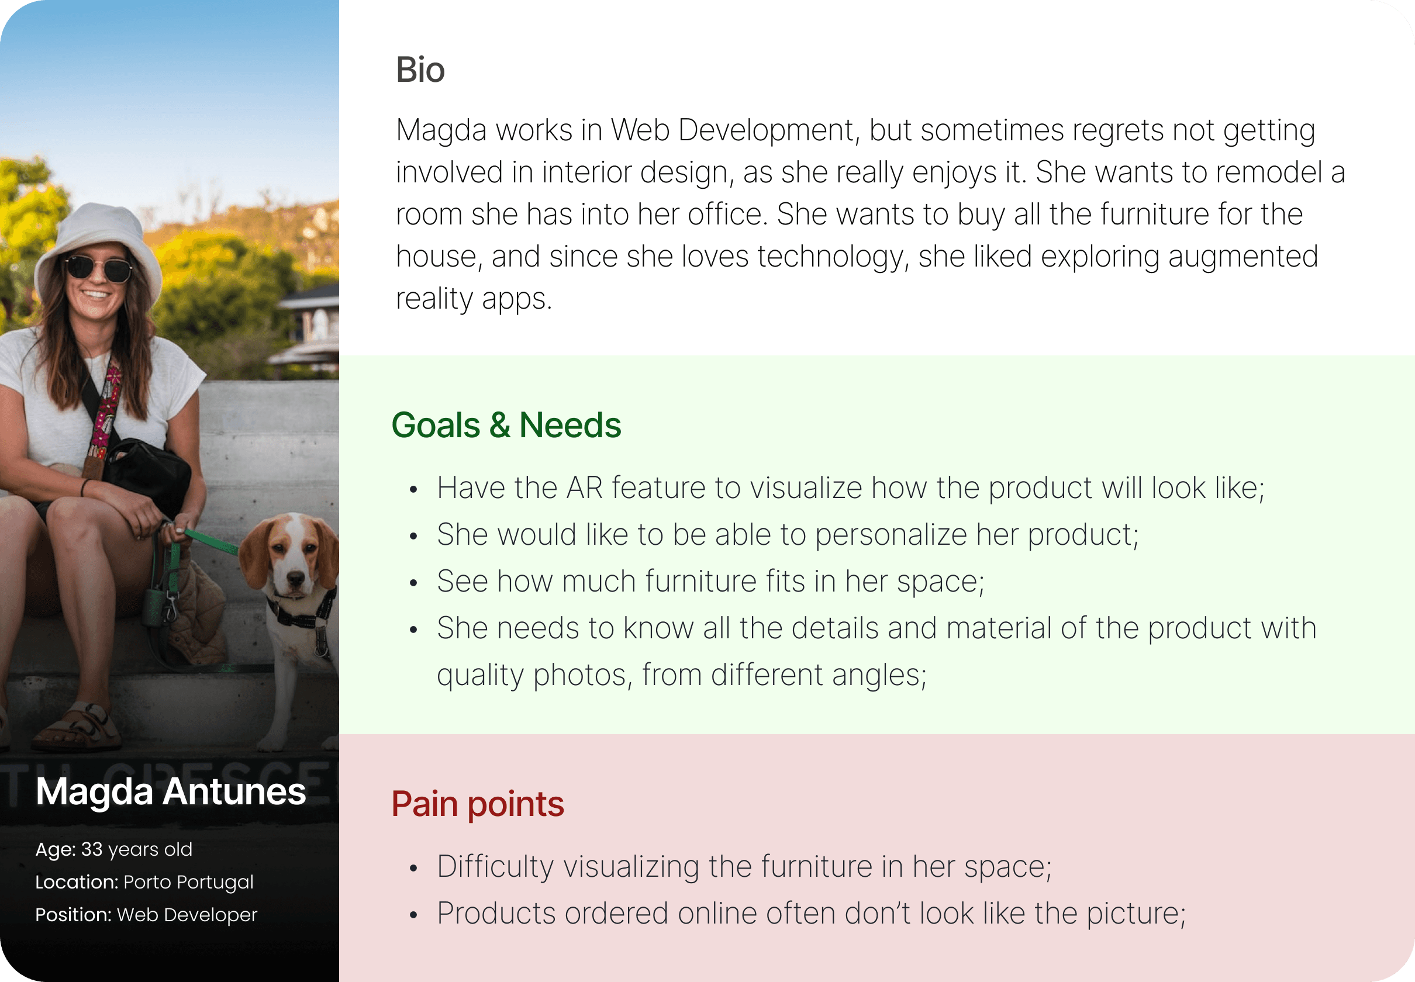1415x982 pixels.
Task: Select the Age: 33 years old line
Action: point(114,849)
